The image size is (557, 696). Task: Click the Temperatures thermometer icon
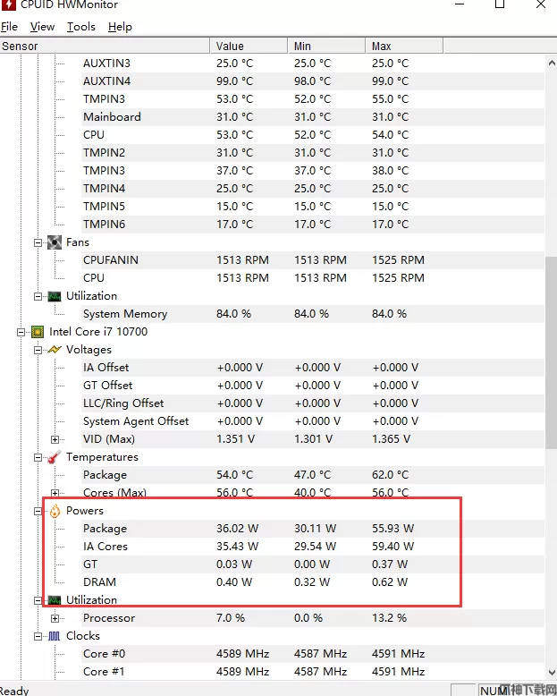[54, 457]
